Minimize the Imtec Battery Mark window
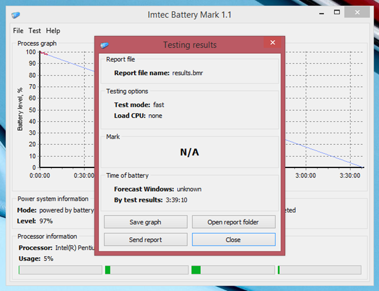This screenshot has width=379, height=291. click(321, 14)
